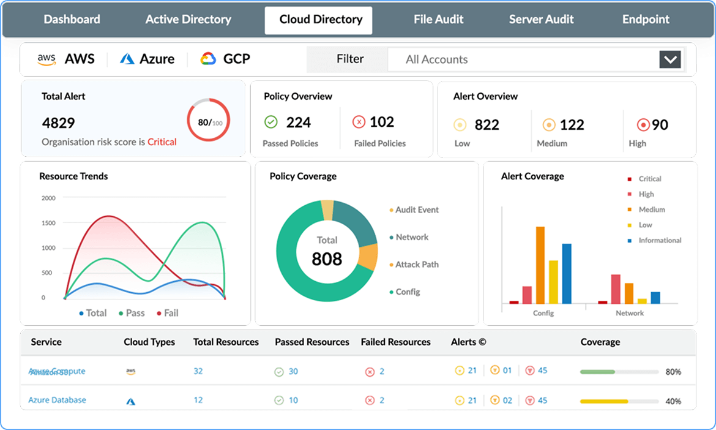Toggle the Total series in Resource Trends legend
The image size is (716, 430).
[94, 313]
